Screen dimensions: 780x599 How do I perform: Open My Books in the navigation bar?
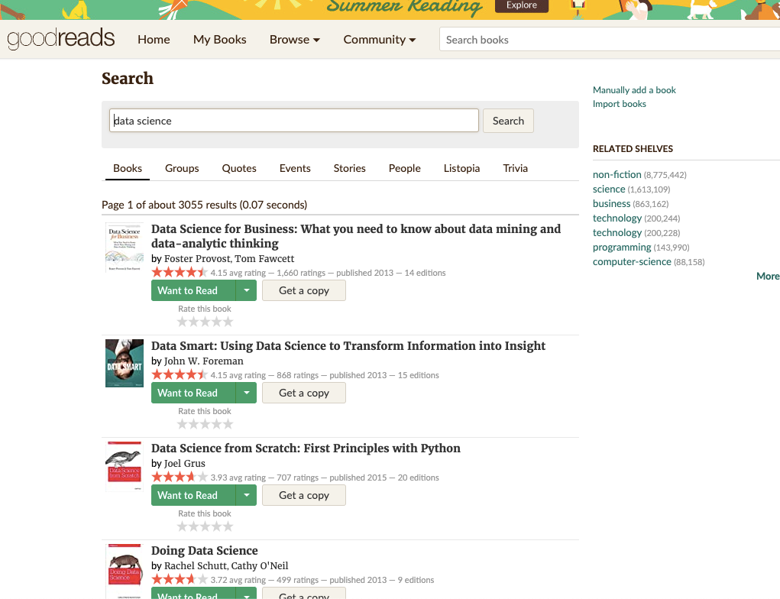pos(219,39)
